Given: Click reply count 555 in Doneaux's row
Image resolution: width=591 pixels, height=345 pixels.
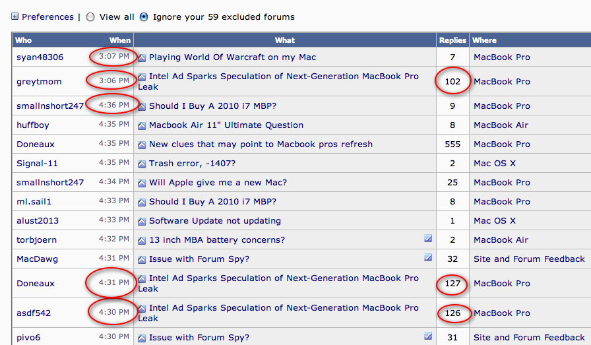Looking at the screenshot, I should pos(452,144).
